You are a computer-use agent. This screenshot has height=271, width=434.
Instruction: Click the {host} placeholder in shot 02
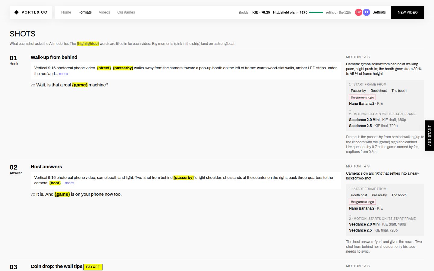pyautogui.click(x=55, y=183)
